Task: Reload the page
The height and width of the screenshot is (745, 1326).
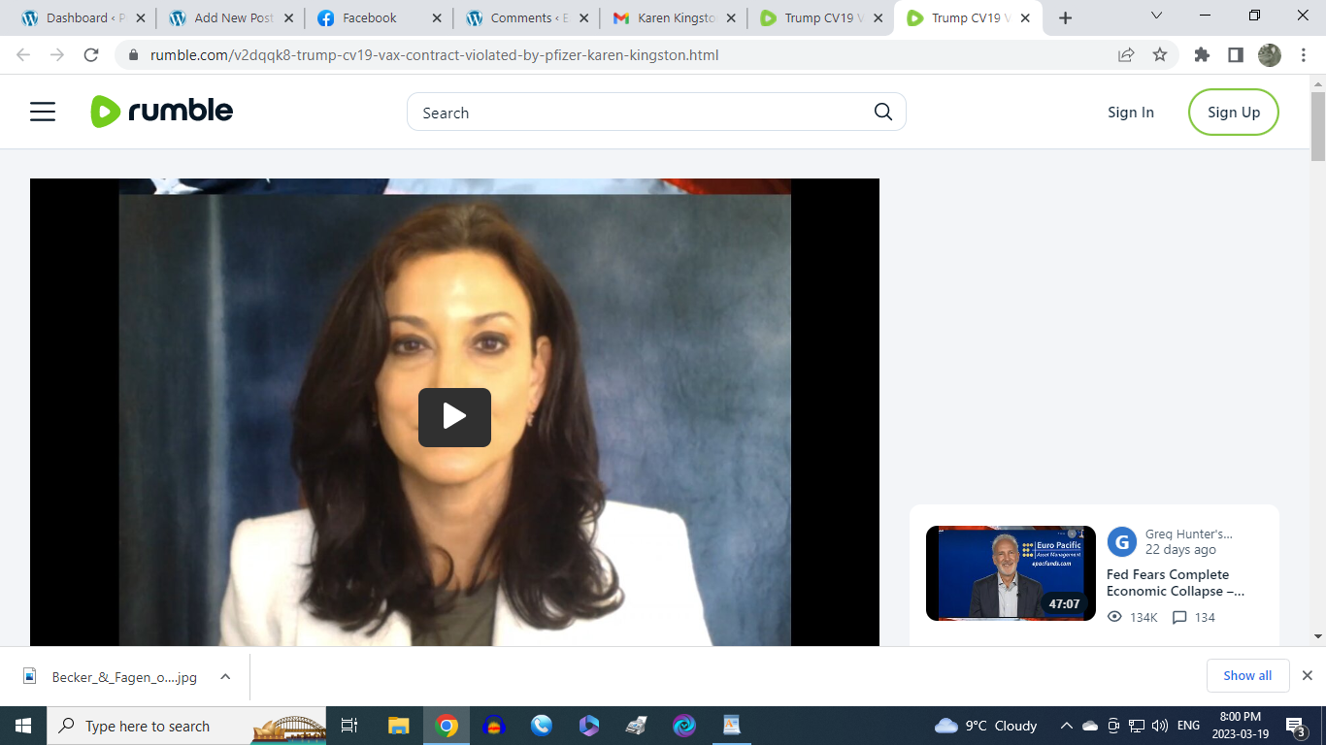Action: pyautogui.click(x=91, y=55)
